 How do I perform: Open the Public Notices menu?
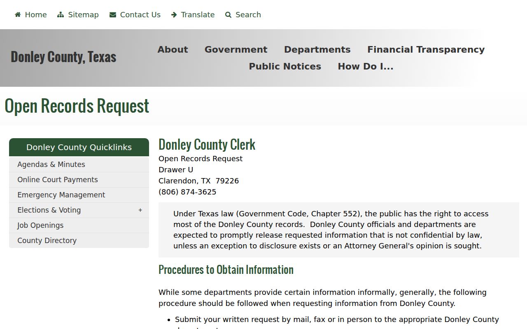point(285,66)
